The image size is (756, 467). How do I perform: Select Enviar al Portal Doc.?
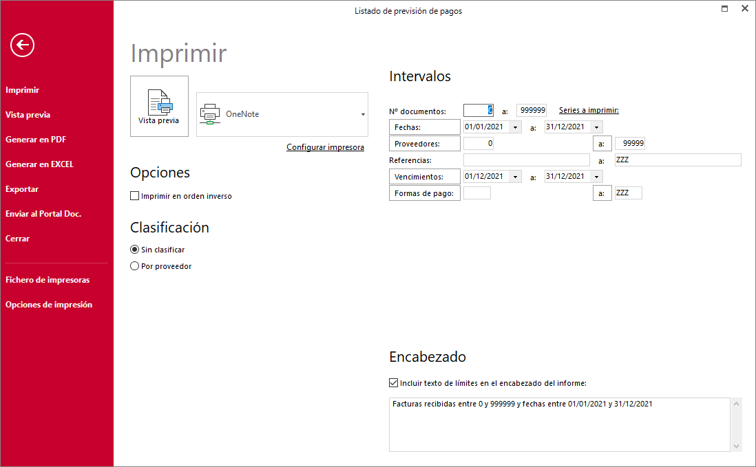click(43, 214)
